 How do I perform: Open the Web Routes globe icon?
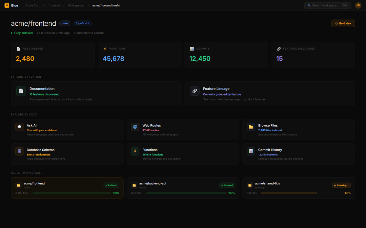[135, 127]
